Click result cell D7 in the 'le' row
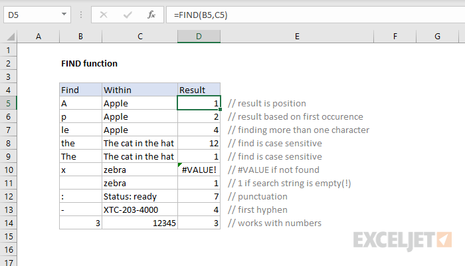Screen dimensions: 465x266 (199, 130)
